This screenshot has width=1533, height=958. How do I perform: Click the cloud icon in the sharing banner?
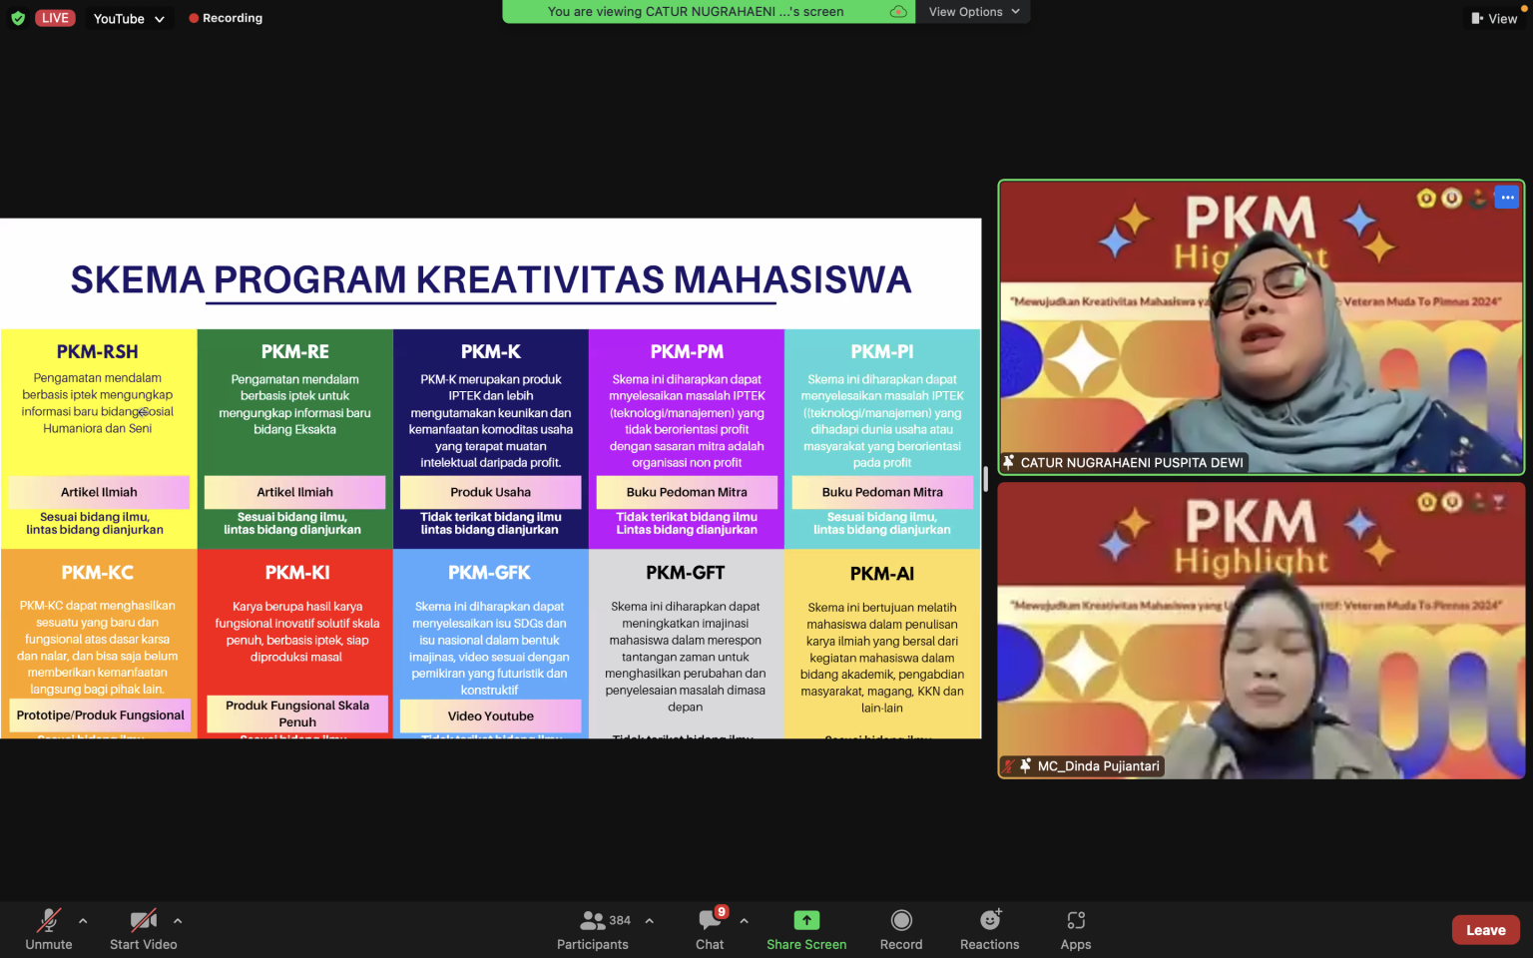click(x=897, y=11)
